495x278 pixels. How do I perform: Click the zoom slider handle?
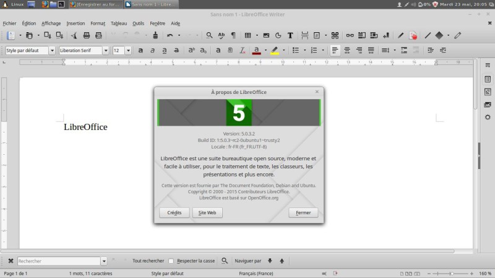coord(452,274)
